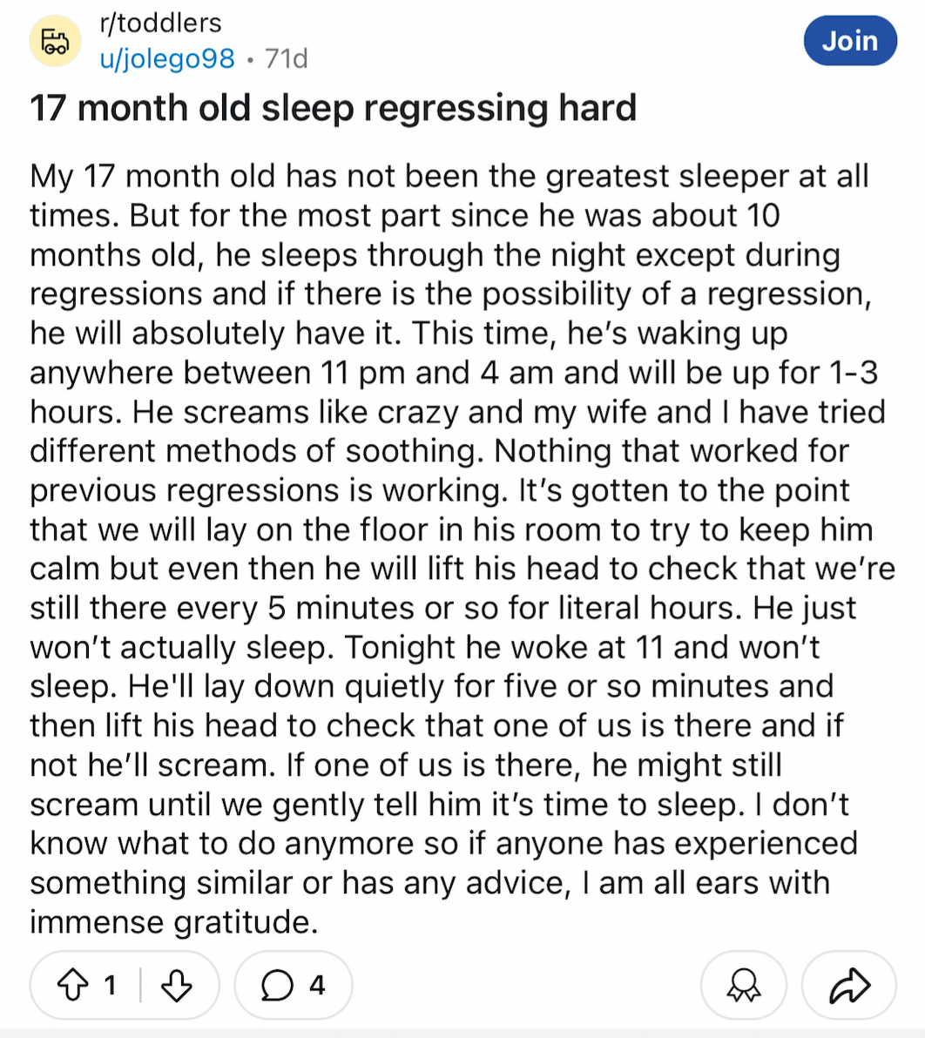Click the post body text

(x=462, y=548)
